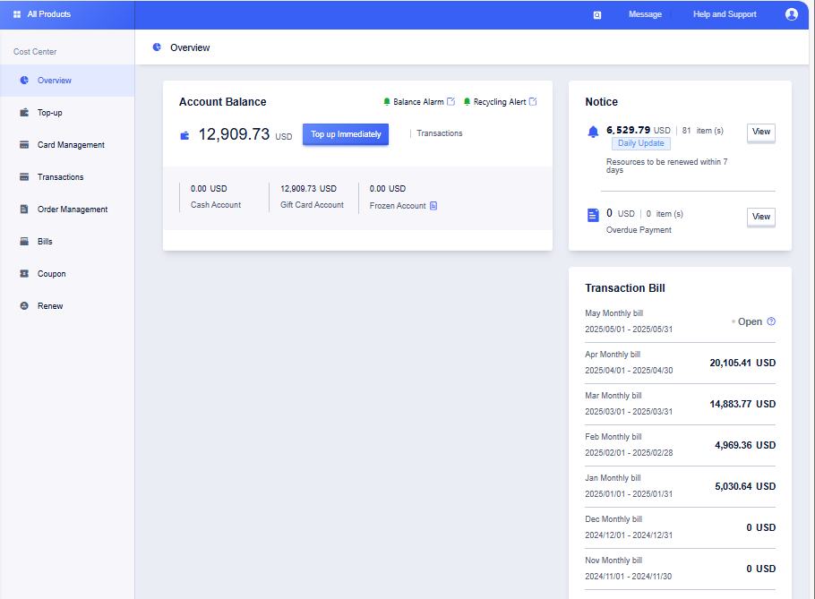The height and width of the screenshot is (599, 815).
Task: Click the Top-up wallet icon in sidebar
Action: 24,112
